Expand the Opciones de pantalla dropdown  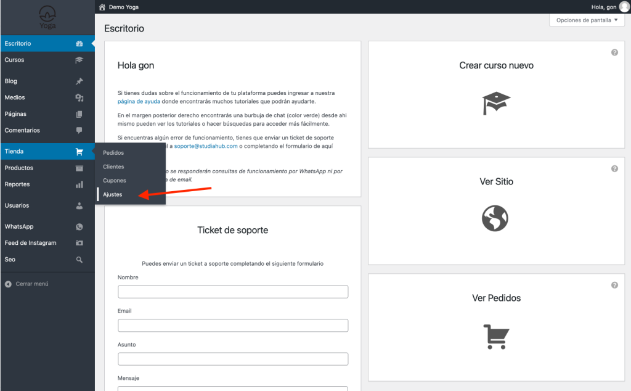click(586, 20)
